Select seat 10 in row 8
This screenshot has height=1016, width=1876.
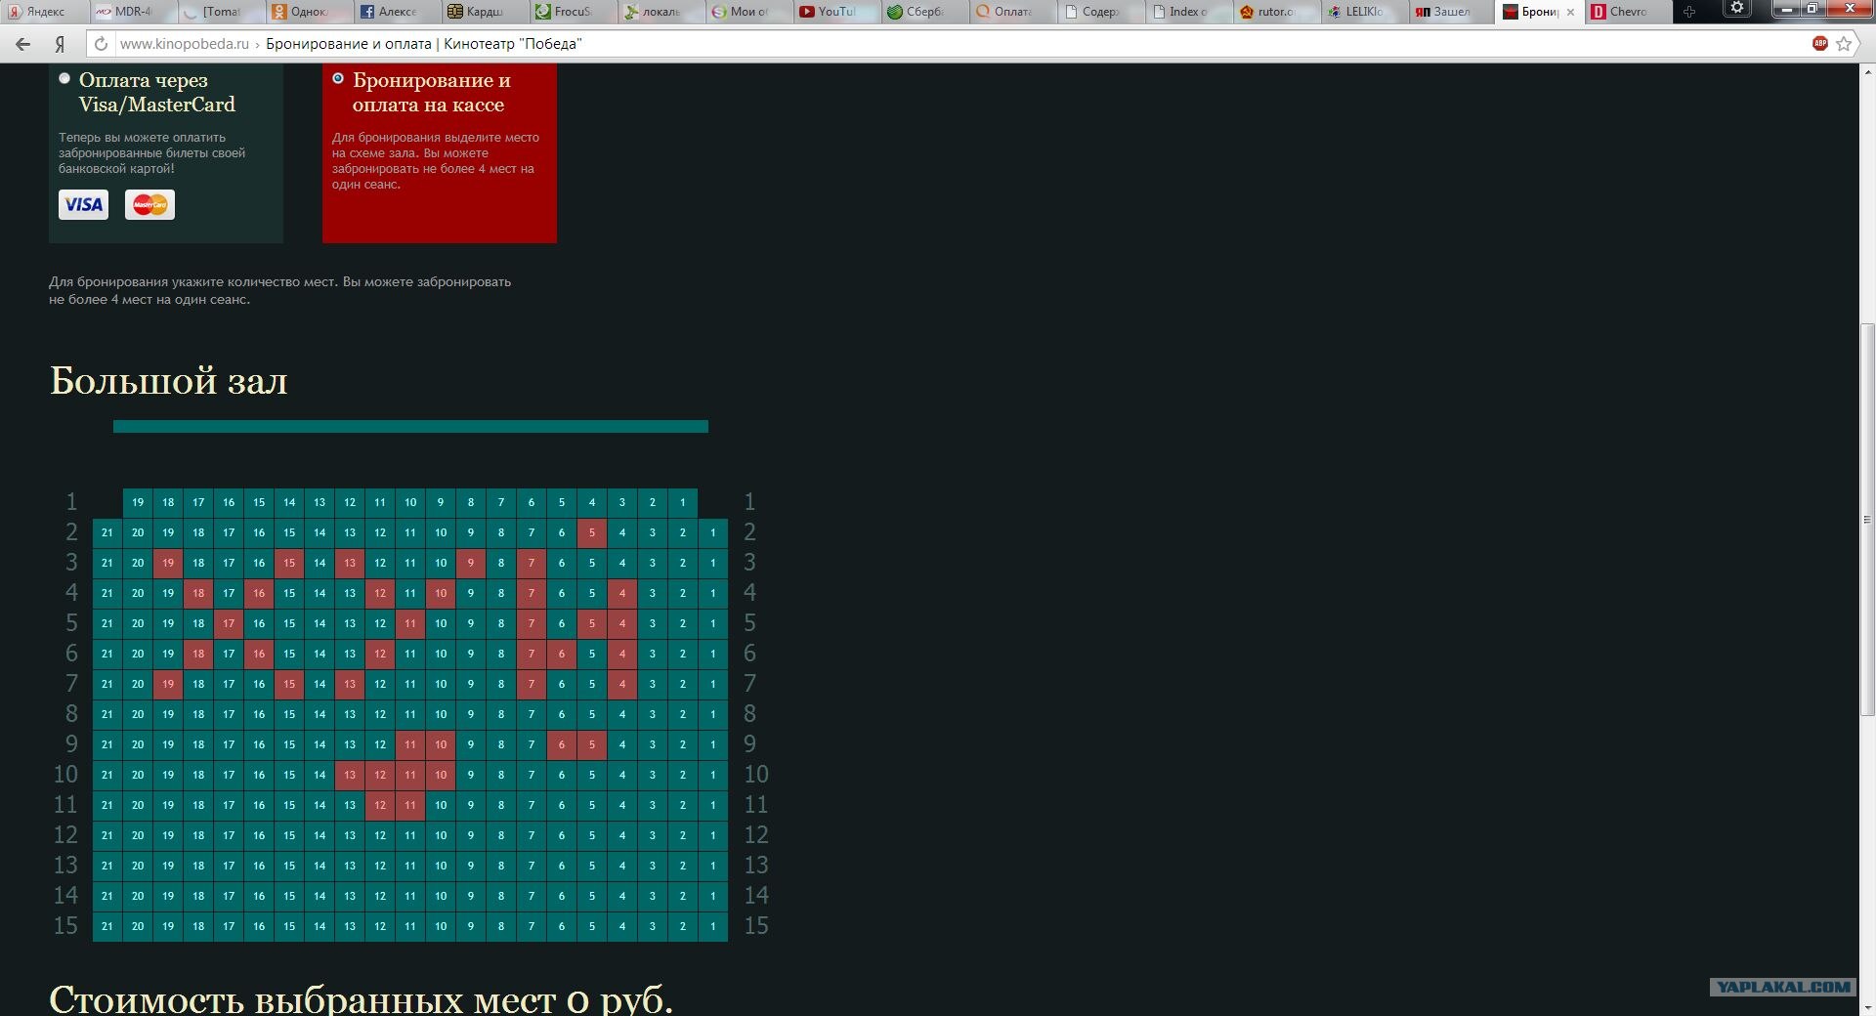(441, 714)
